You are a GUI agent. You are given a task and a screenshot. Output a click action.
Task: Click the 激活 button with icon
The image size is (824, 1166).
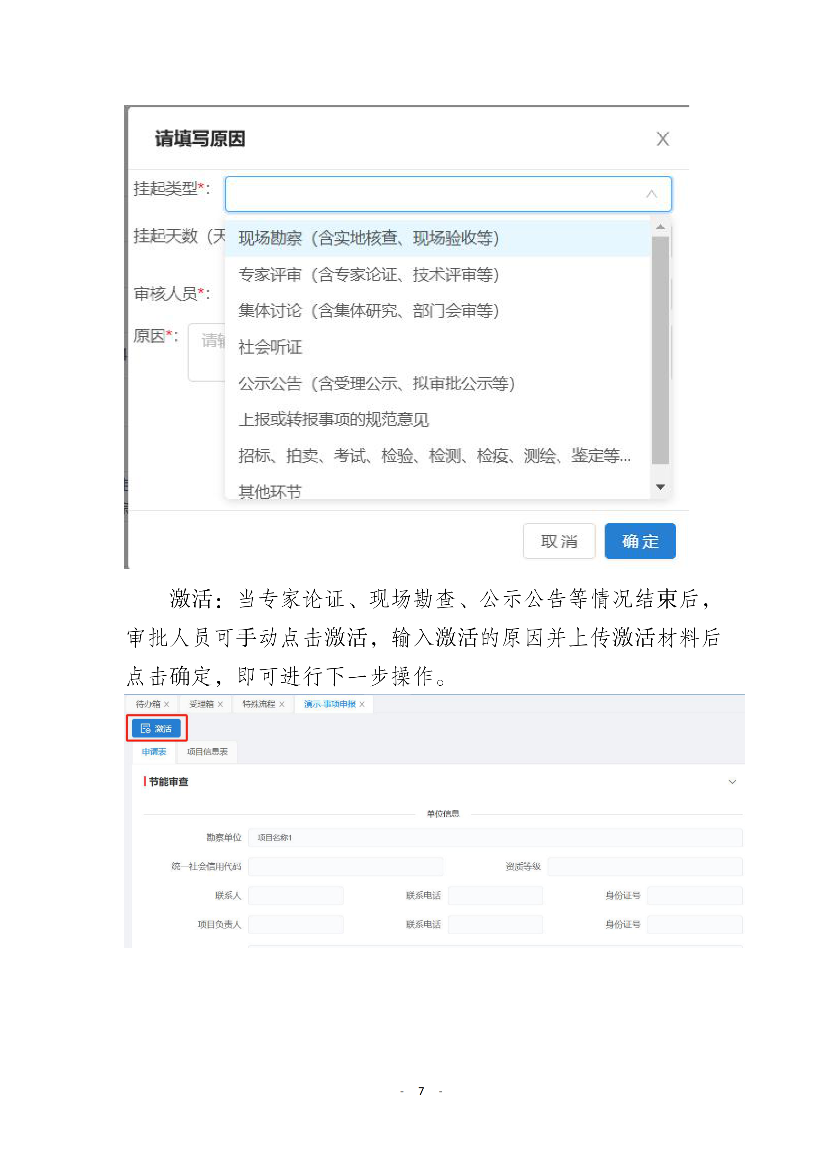(x=156, y=728)
